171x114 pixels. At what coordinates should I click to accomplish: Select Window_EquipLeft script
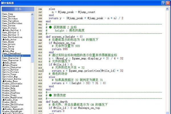point(13,109)
